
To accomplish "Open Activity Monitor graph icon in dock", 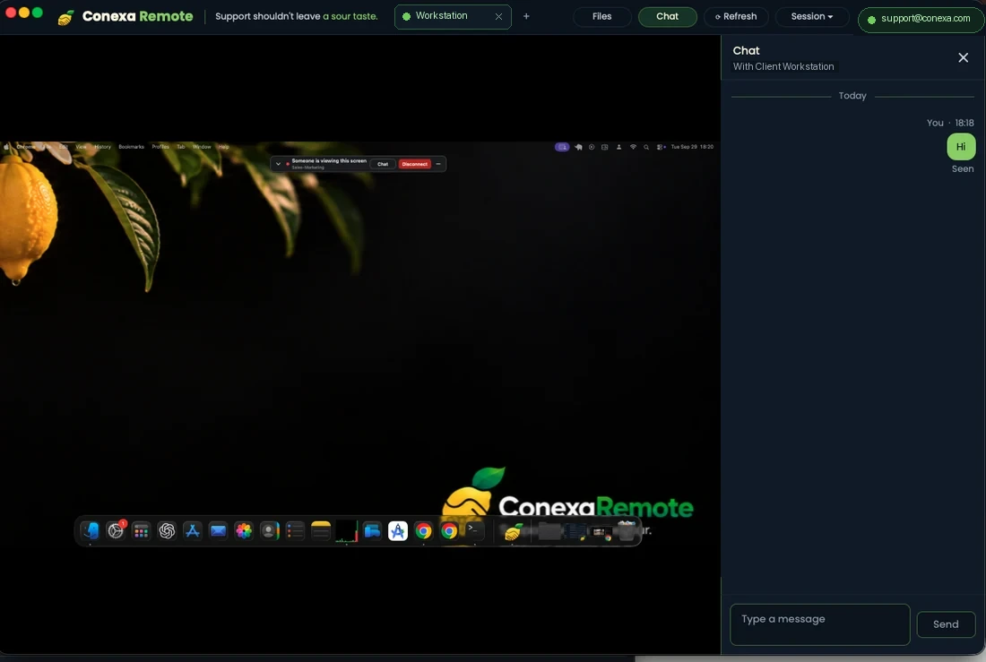I will [347, 530].
